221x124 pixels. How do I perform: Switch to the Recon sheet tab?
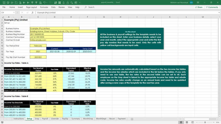point(112,119)
